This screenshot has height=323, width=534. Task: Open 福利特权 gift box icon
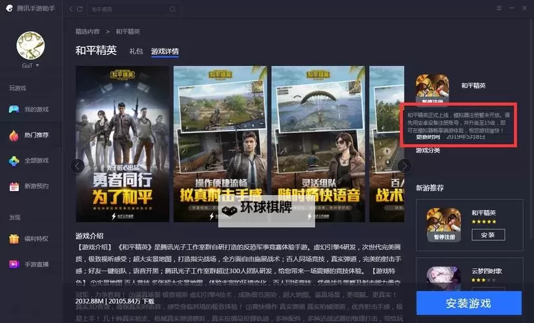[x=14, y=239]
